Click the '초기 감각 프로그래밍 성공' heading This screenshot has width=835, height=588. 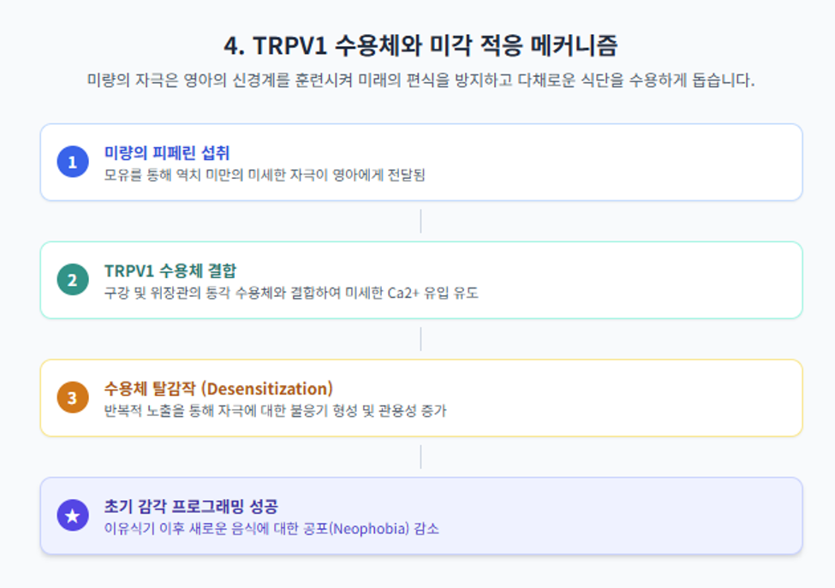click(191, 506)
